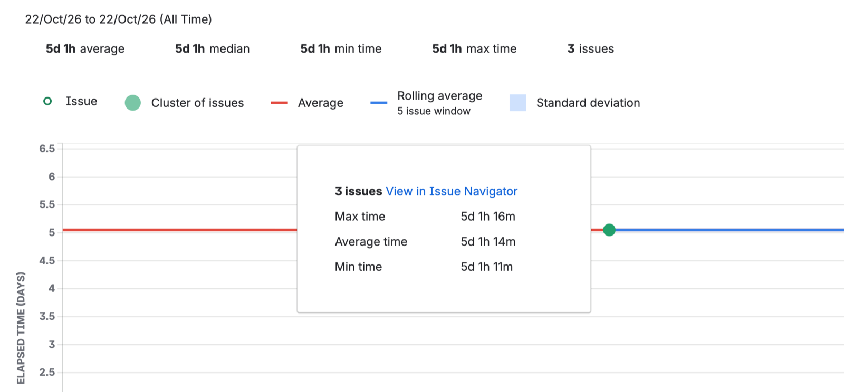Click the '4.5' y-axis tick label

click(x=47, y=260)
